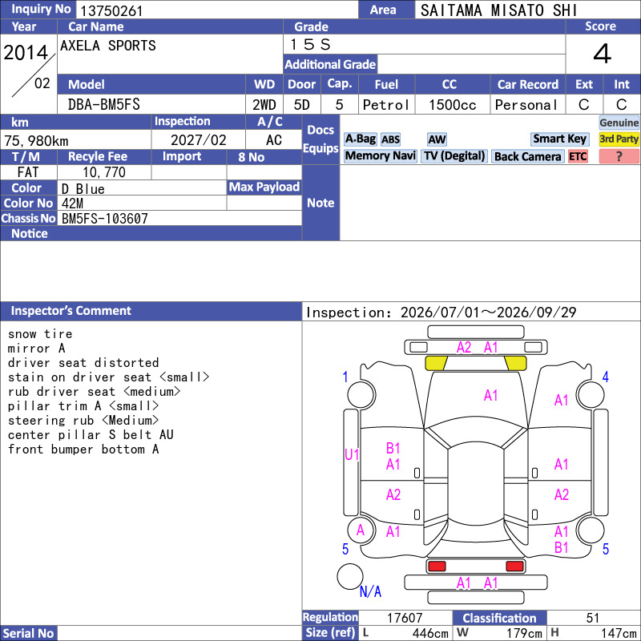This screenshot has width=641, height=641.
Task: Click the A-Bag equipment badge
Action: [x=360, y=139]
